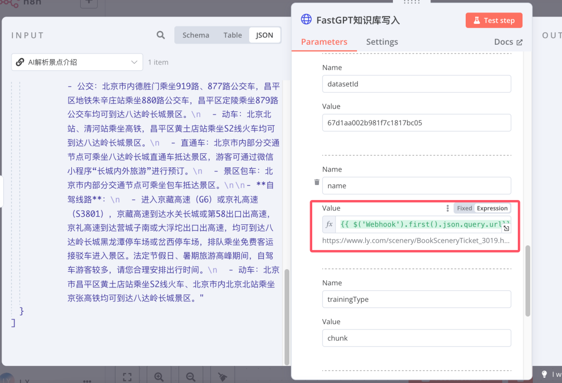The width and height of the screenshot is (562, 383).
Task: Click the flask icon in Test step
Action: [x=477, y=20]
